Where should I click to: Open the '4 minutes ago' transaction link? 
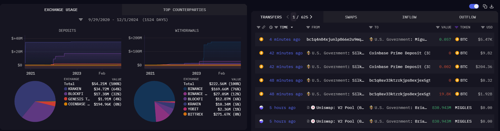pos(285,39)
